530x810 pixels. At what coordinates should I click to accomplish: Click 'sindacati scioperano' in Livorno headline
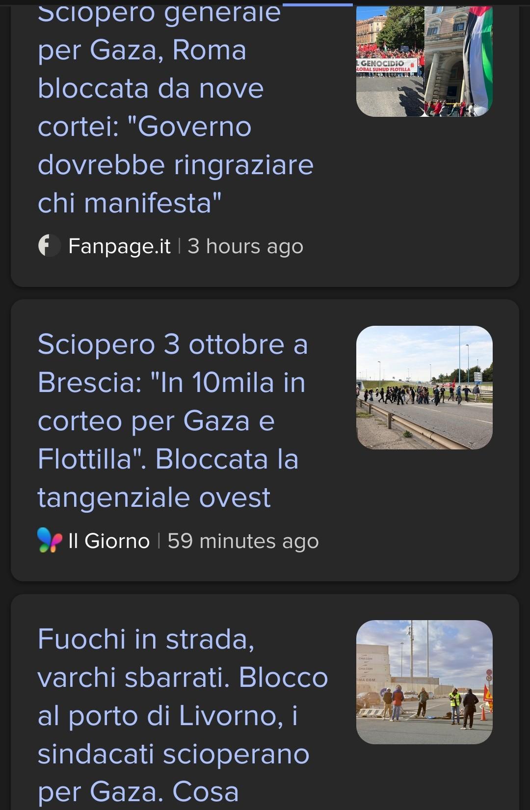tap(173, 754)
